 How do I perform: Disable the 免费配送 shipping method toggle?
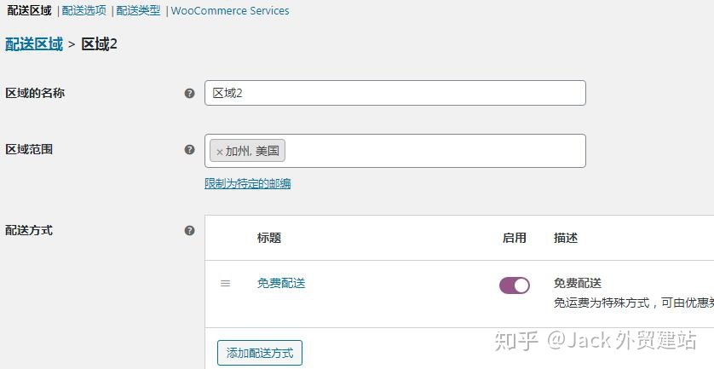point(515,285)
